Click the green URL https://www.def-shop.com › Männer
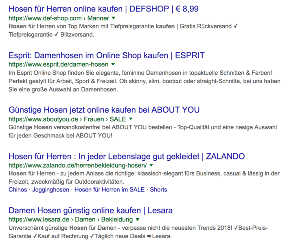Viewport: 285px width, 244px height. click(59, 18)
